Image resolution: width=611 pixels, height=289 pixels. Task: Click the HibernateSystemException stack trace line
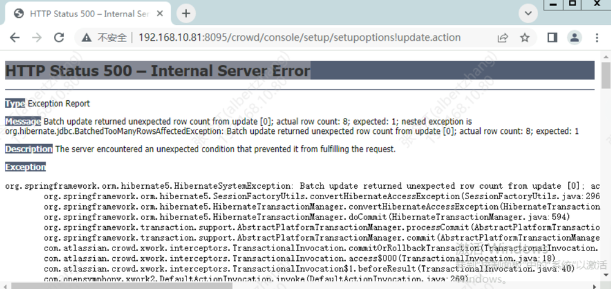pos(302,186)
